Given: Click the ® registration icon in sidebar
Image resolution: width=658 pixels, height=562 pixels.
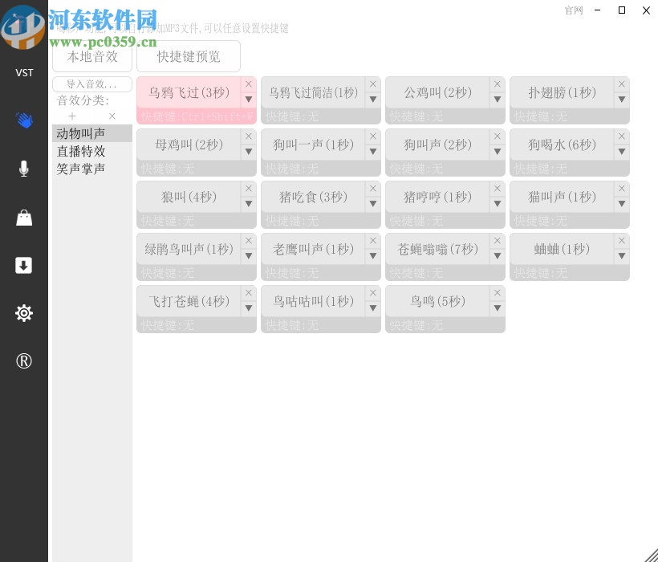Looking at the screenshot, I should click(24, 360).
